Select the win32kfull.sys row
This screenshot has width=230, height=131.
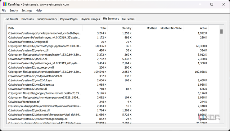[x=113, y=80]
